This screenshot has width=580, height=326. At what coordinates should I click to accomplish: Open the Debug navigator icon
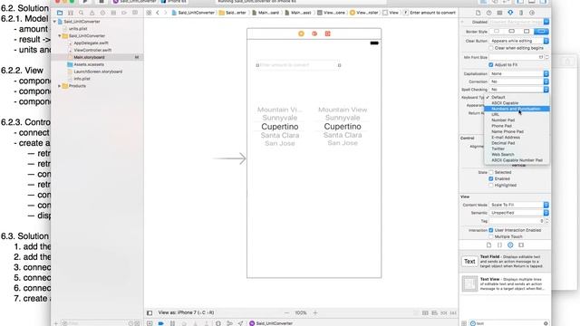[113, 13]
